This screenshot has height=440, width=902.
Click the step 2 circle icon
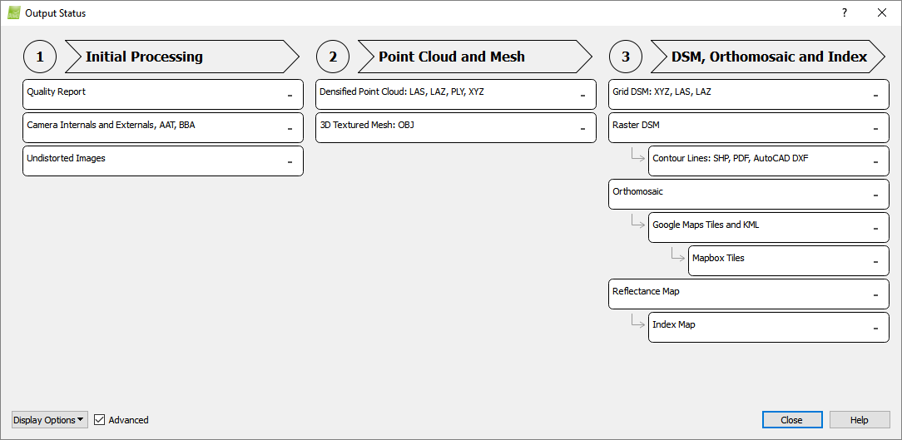click(333, 57)
